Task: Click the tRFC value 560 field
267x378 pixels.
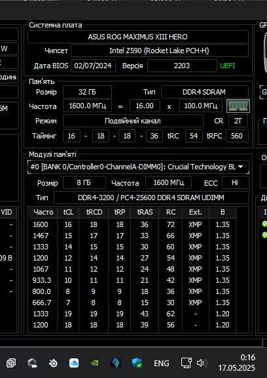Action: click(237, 136)
